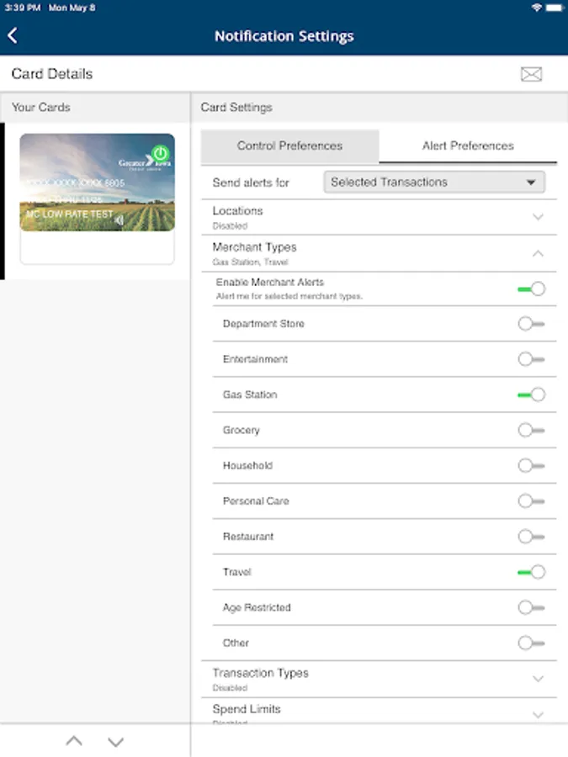The width and height of the screenshot is (568, 757).
Task: Open the Send alerts for dropdown
Action: [434, 182]
